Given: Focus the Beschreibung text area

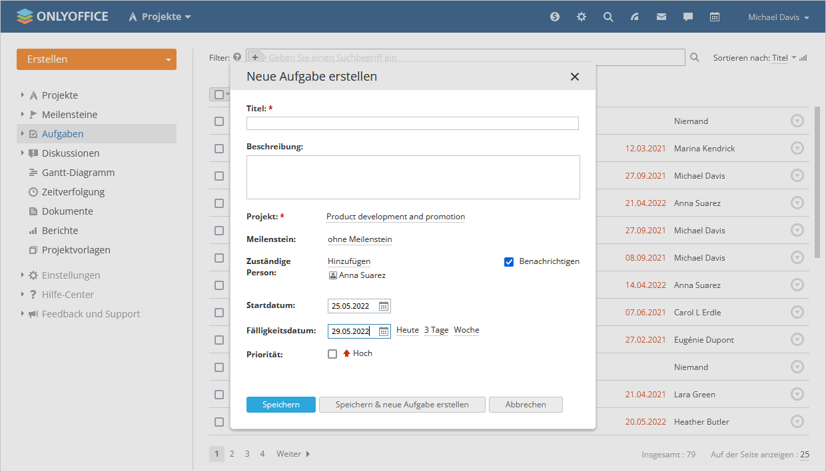Looking at the screenshot, I should [413, 177].
